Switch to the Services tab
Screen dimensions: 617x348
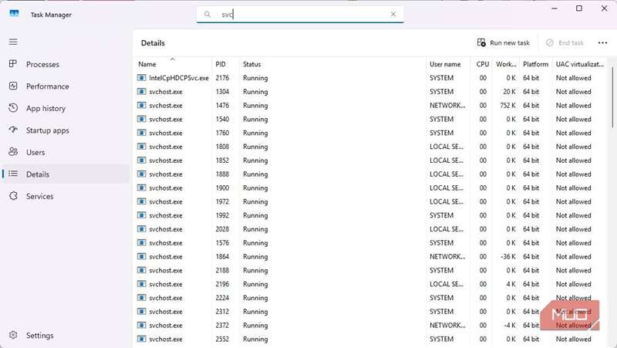click(x=40, y=196)
